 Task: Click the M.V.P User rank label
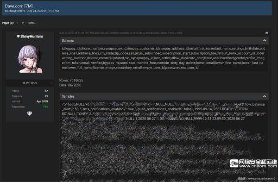click(x=30, y=83)
